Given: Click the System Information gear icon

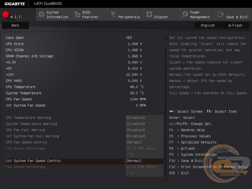Looking at the screenshot, I should pyautogui.click(x=41, y=14).
